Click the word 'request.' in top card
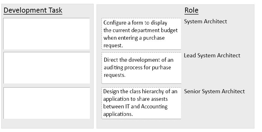The image size is (262, 132). [113, 45]
